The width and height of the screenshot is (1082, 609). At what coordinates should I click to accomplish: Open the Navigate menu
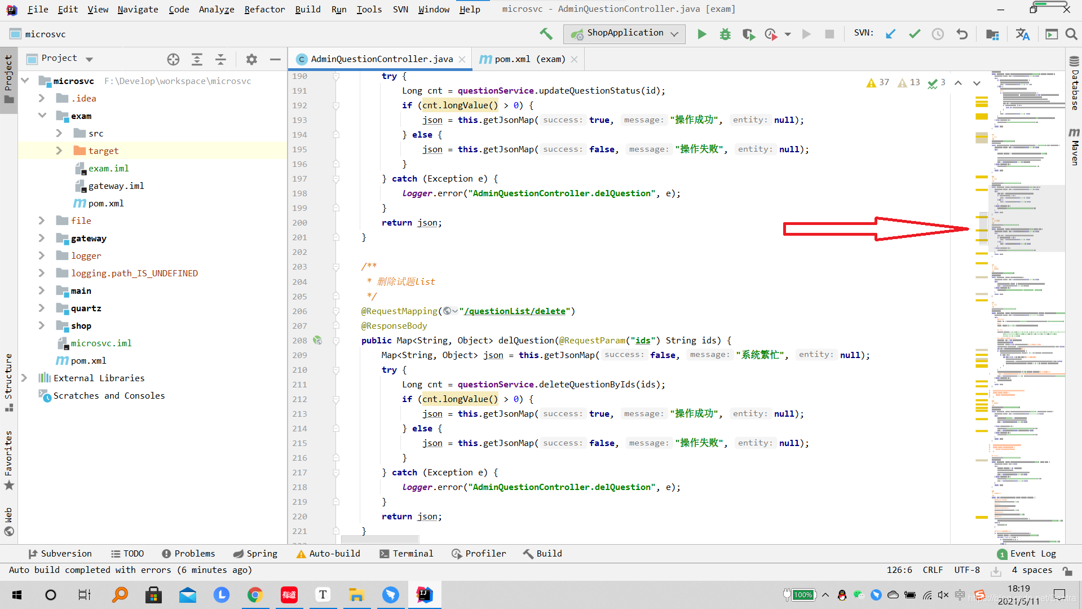138,10
